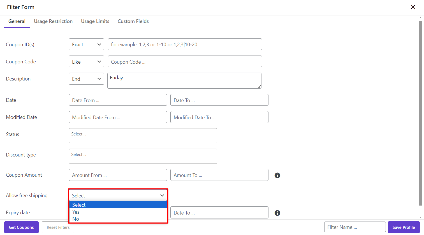Click the Amount To field
Image resolution: width=424 pixels, height=235 pixels.
(x=219, y=175)
